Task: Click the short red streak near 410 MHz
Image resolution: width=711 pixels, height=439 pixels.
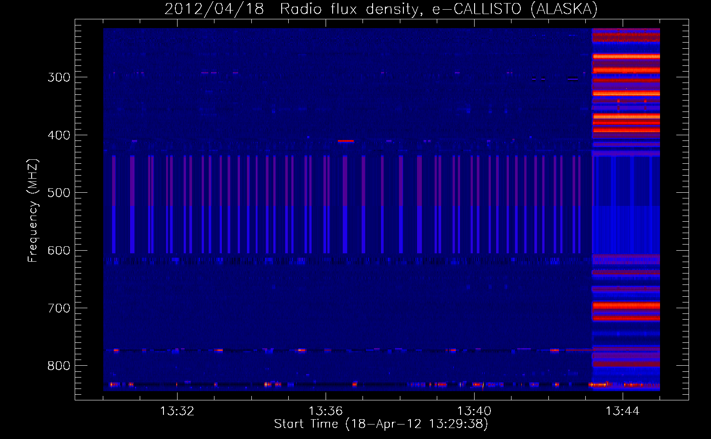Action: [346, 141]
